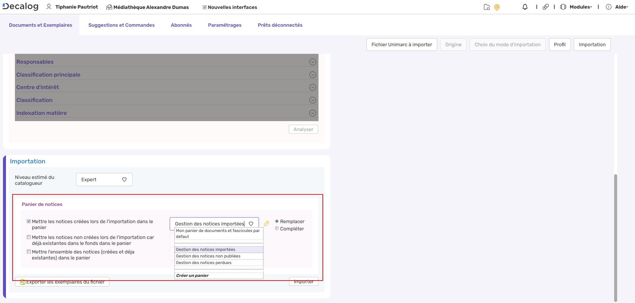635x303 pixels.
Task: Click the folder share icon in the top bar
Action: point(487,7)
